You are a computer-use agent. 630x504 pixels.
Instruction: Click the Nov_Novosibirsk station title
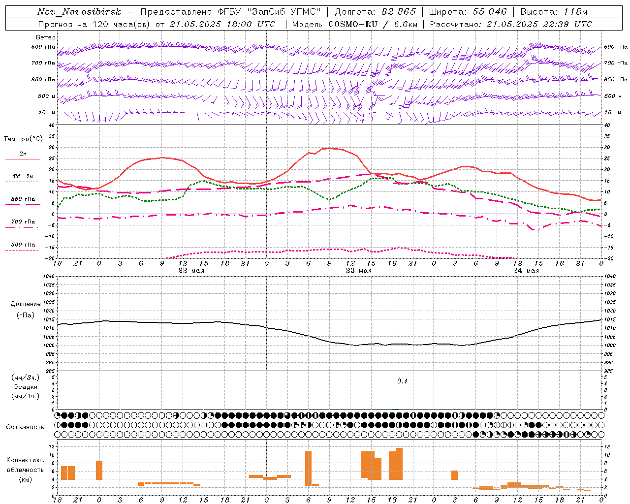[x=79, y=12]
